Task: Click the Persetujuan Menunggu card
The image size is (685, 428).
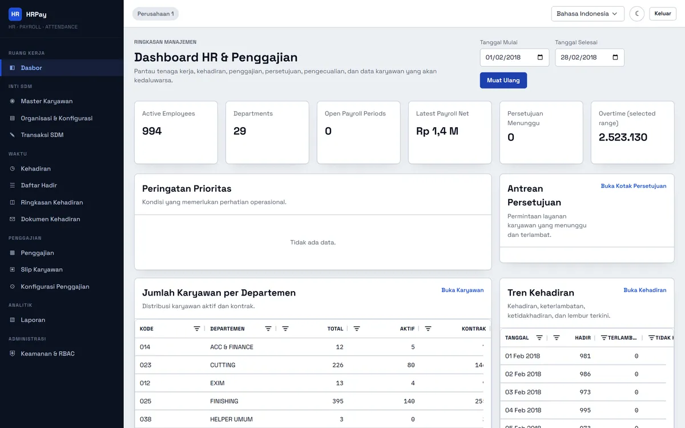Action: click(541, 132)
